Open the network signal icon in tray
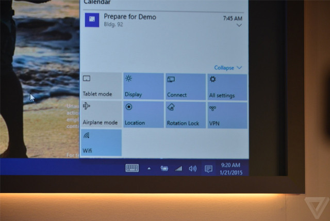330x221 pixels. click(x=179, y=168)
